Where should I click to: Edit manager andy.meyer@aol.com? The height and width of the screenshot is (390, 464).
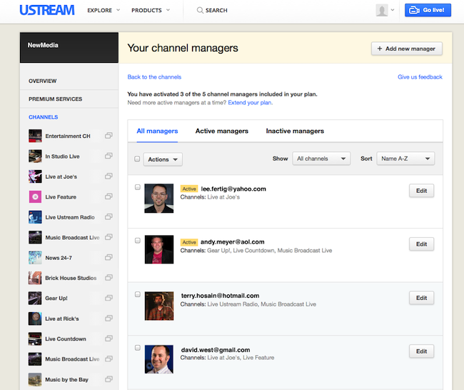click(421, 244)
